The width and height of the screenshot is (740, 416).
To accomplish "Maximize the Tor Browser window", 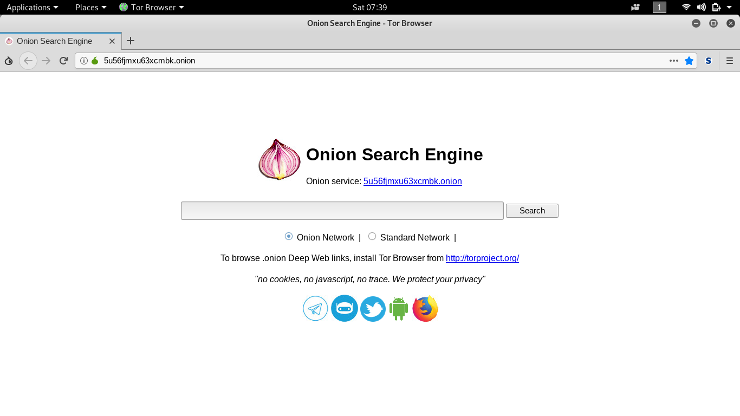I will (x=713, y=23).
